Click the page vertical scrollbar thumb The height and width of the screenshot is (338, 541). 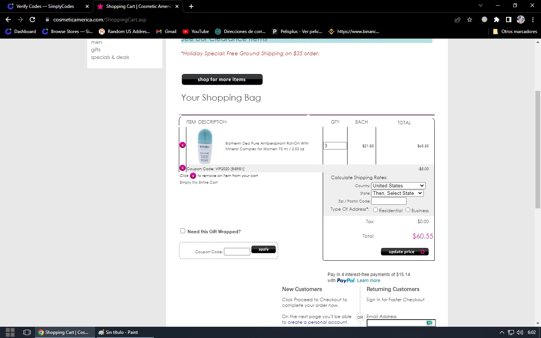tap(538, 149)
